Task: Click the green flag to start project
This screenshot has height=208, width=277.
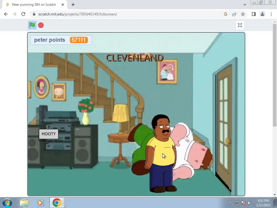Action: pos(32,25)
